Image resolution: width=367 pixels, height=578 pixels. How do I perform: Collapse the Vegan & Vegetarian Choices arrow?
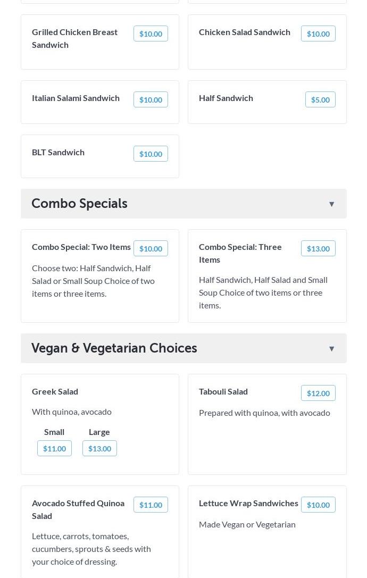click(x=331, y=349)
